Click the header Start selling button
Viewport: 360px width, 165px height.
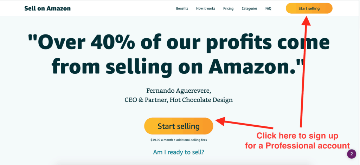[x=309, y=8]
